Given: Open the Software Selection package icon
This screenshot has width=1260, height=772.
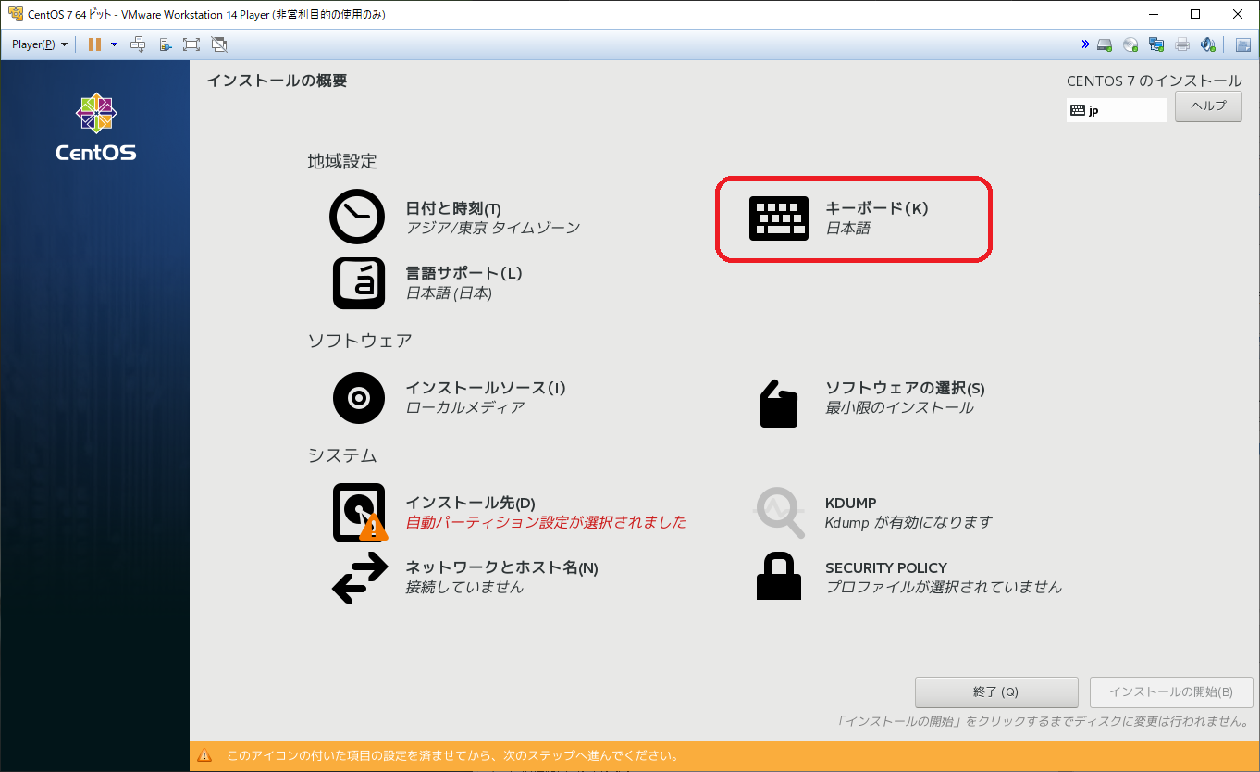Looking at the screenshot, I should (779, 403).
